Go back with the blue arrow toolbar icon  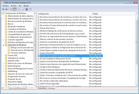(3, 9)
